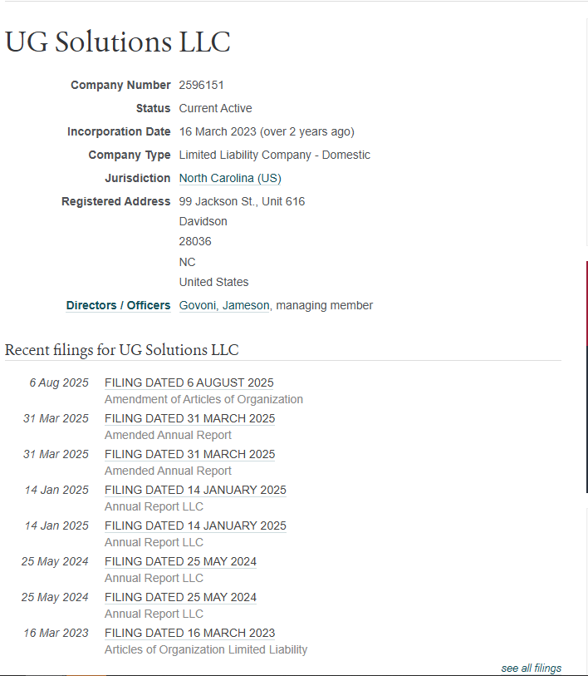Click the UG Solutions LLC page title
This screenshot has width=588, height=676.
pos(118,42)
